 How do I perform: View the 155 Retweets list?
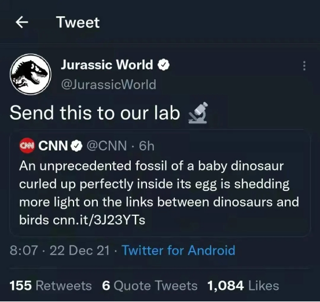(50, 285)
